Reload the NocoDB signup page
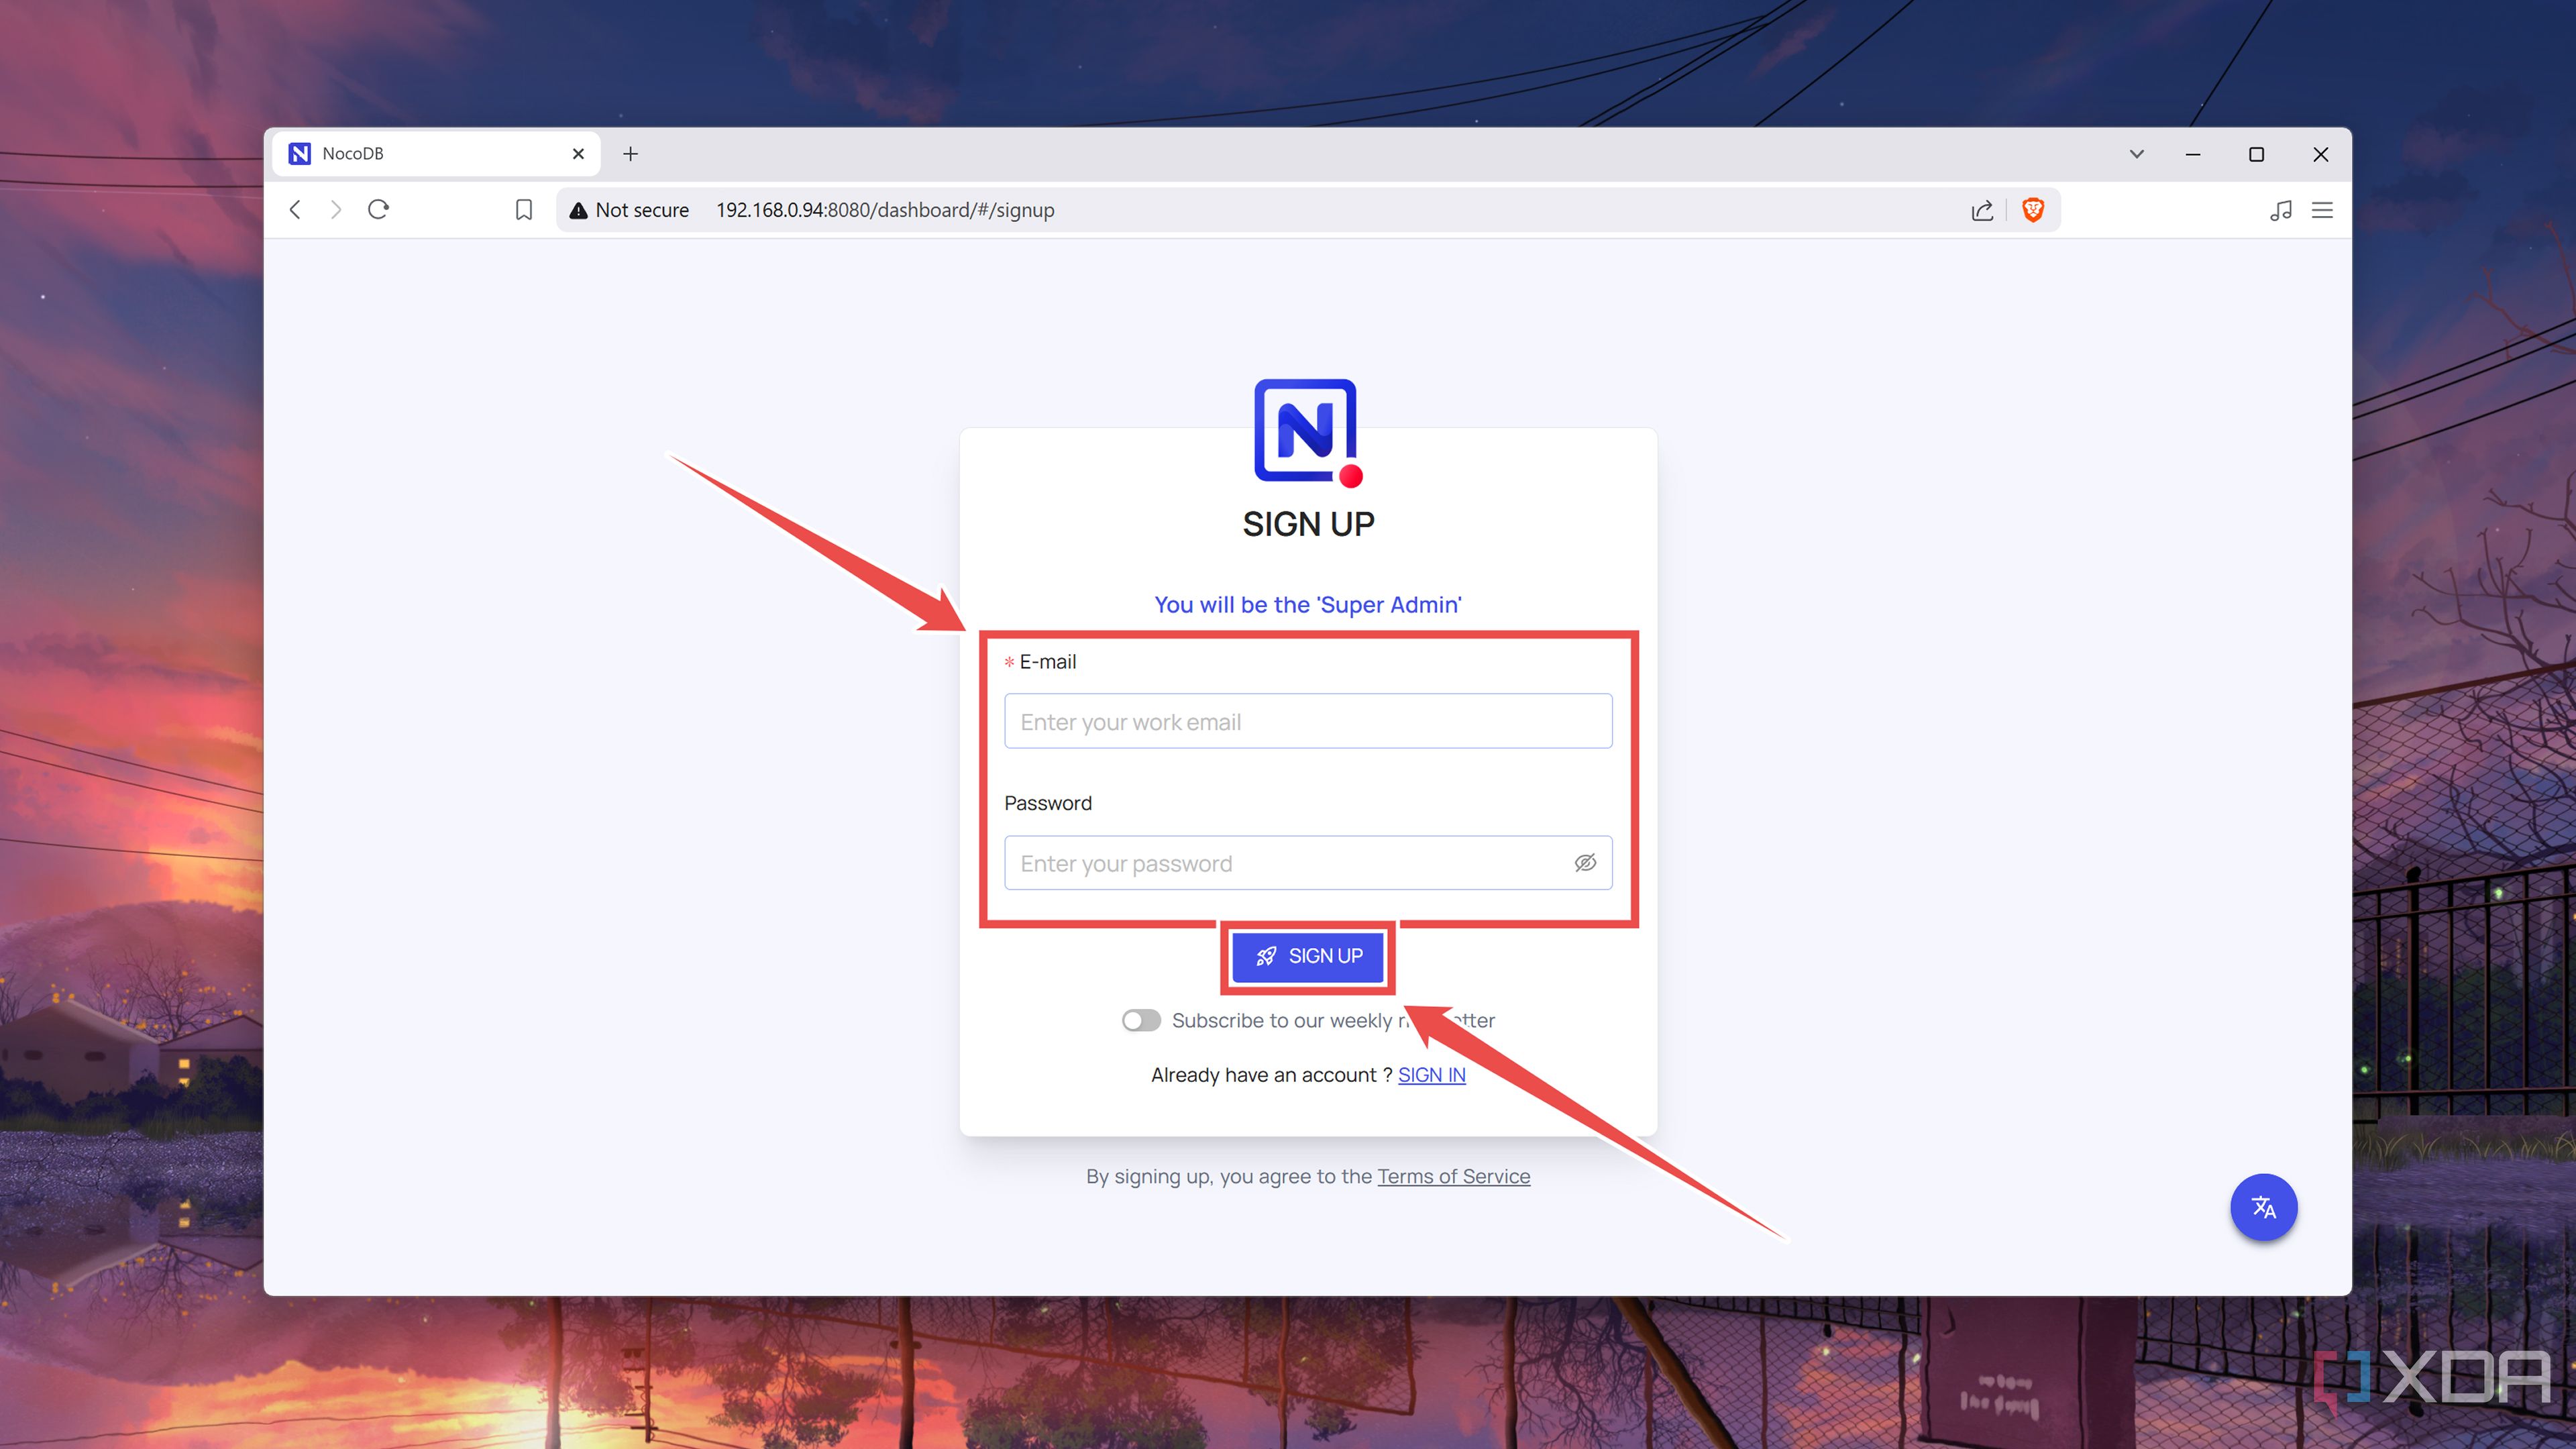Screen dimensions: 2576x1449 (x=378, y=210)
